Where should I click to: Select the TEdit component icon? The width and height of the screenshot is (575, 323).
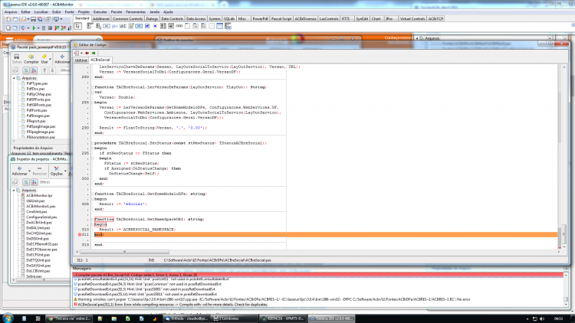(x=123, y=26)
